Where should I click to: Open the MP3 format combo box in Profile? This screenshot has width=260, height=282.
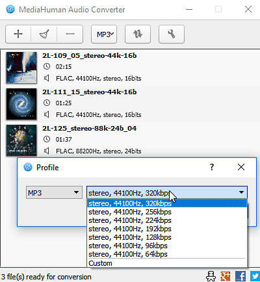pos(54,192)
